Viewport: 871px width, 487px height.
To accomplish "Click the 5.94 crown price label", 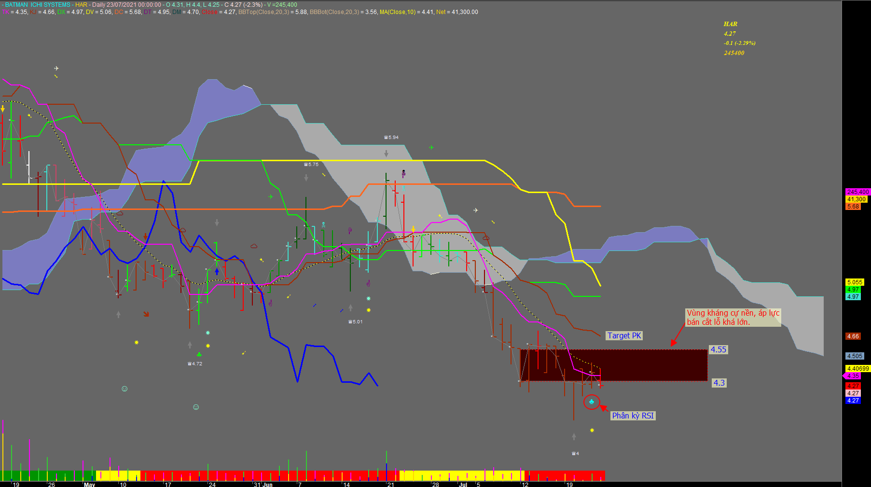I will 391,138.
